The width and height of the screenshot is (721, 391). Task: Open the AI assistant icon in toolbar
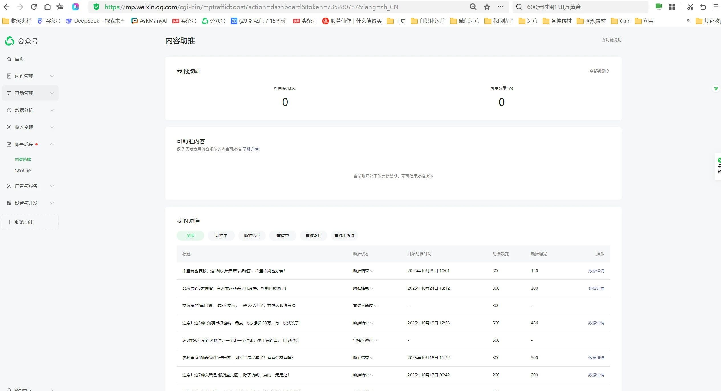point(75,7)
